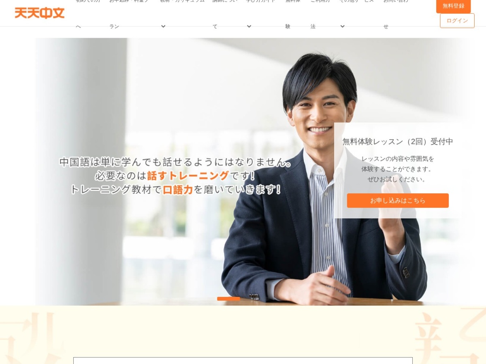Expand the 学び方ガイド dropdown chevron
This screenshot has height=364, width=486.
(x=249, y=26)
